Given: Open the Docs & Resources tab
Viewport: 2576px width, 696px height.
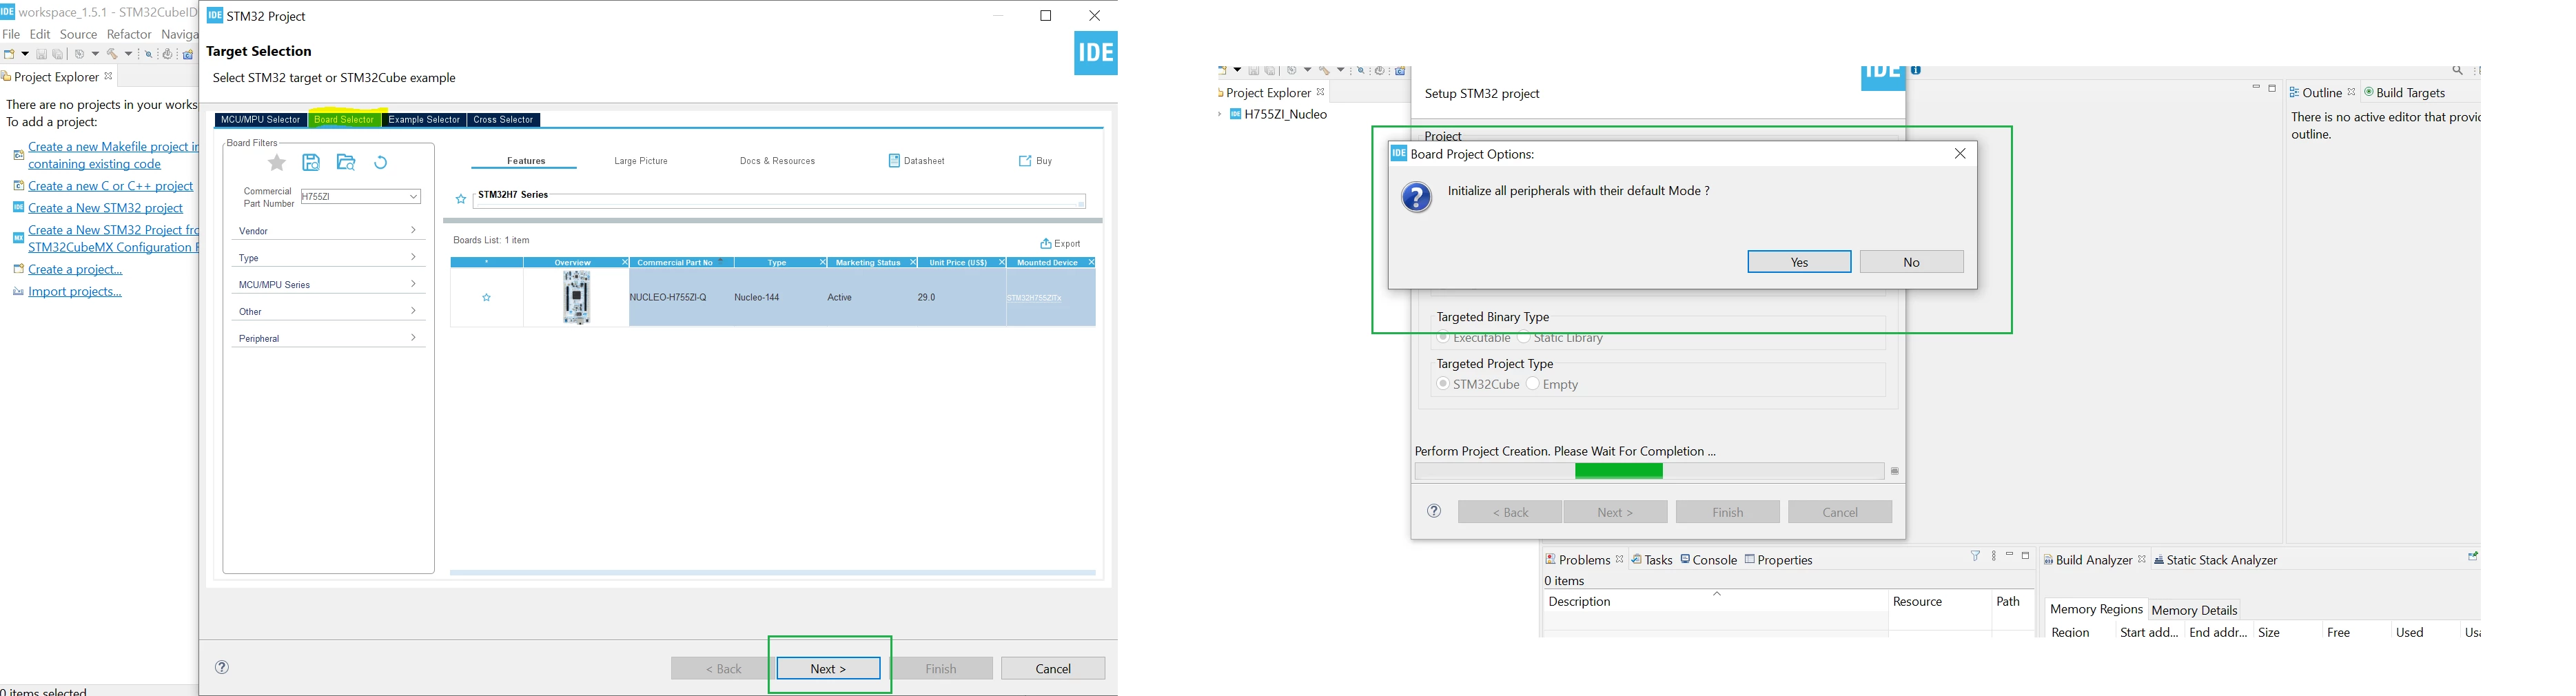Looking at the screenshot, I should click(x=778, y=161).
